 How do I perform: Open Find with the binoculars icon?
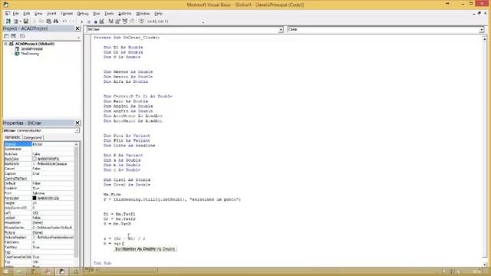click(56, 21)
